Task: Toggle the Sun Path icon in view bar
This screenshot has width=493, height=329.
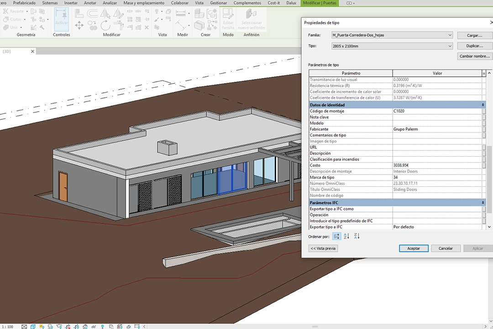Action: click(x=42, y=326)
